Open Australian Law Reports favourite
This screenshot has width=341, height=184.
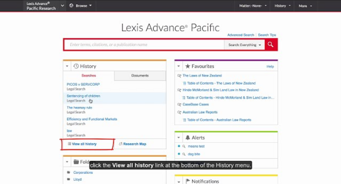coord(200,112)
